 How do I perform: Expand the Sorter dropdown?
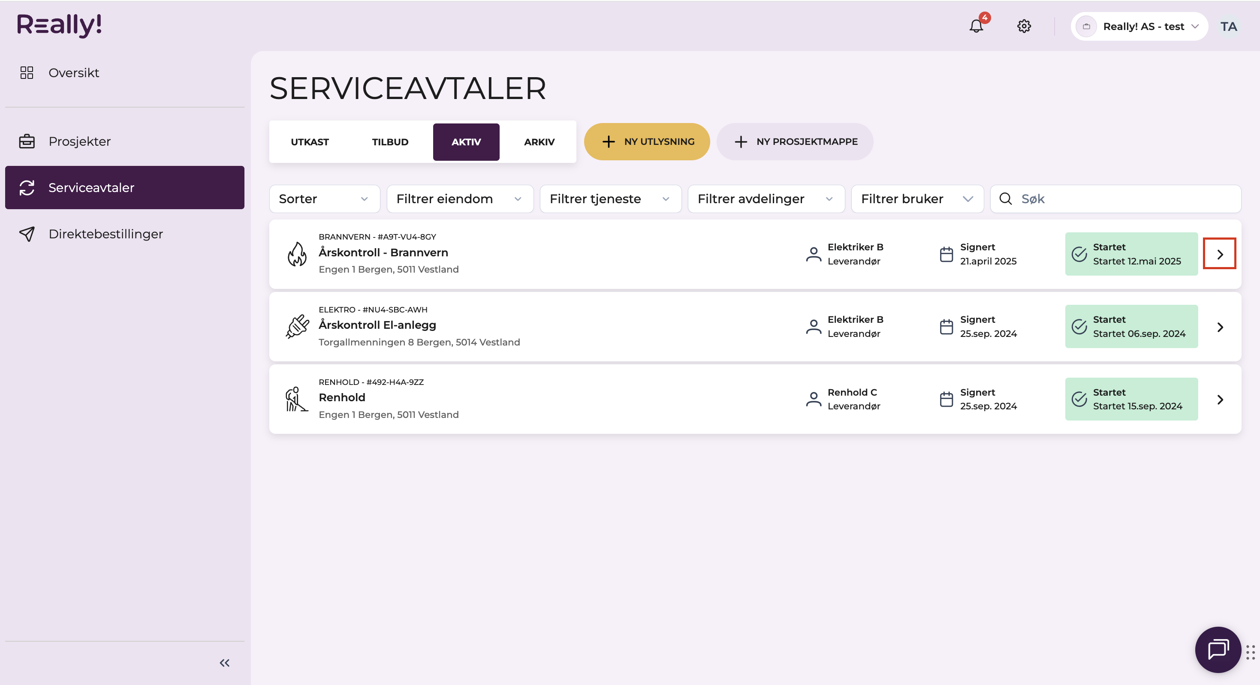tap(324, 198)
